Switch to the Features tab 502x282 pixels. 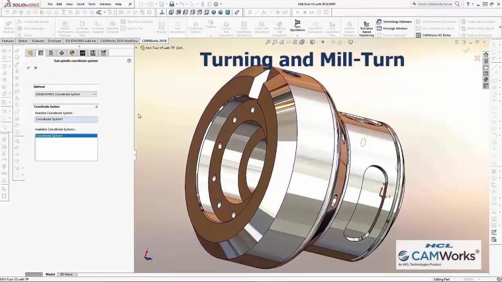[x=8, y=41]
